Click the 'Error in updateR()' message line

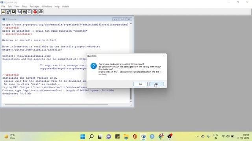click(x=44, y=31)
